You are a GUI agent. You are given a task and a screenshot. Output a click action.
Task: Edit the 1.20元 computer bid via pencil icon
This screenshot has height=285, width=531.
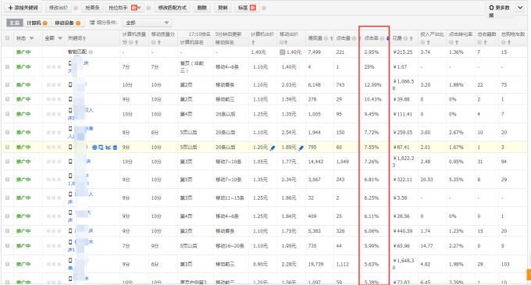click(273, 148)
